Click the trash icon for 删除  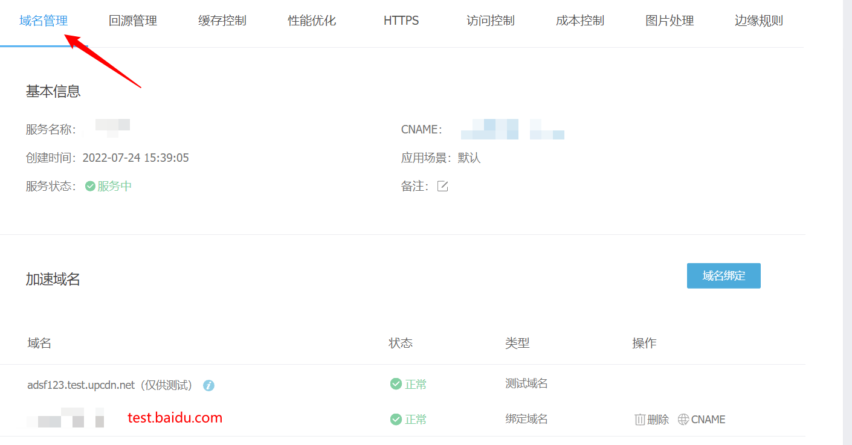[640, 419]
